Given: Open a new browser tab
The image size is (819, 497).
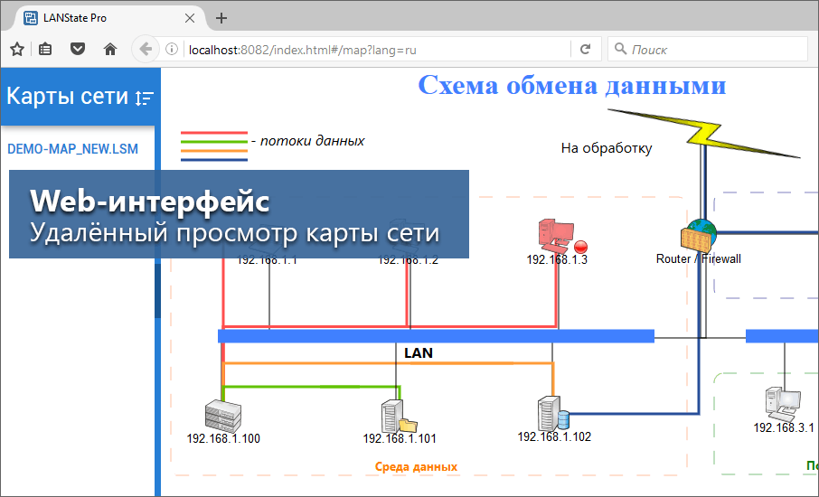Looking at the screenshot, I should (221, 18).
